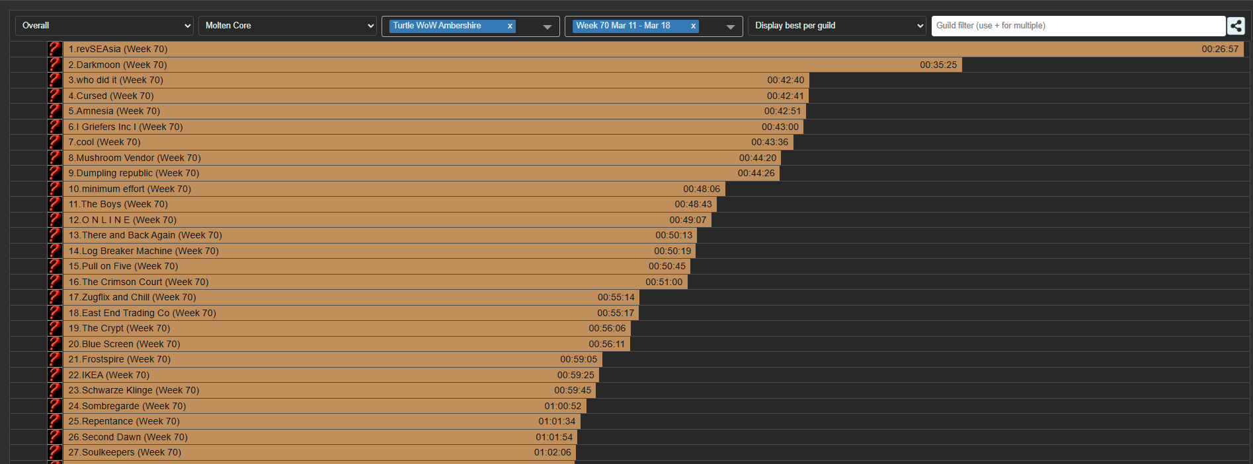Click question mark icon beside Pull on Five
Screen dimensions: 1253x464
coord(55,266)
